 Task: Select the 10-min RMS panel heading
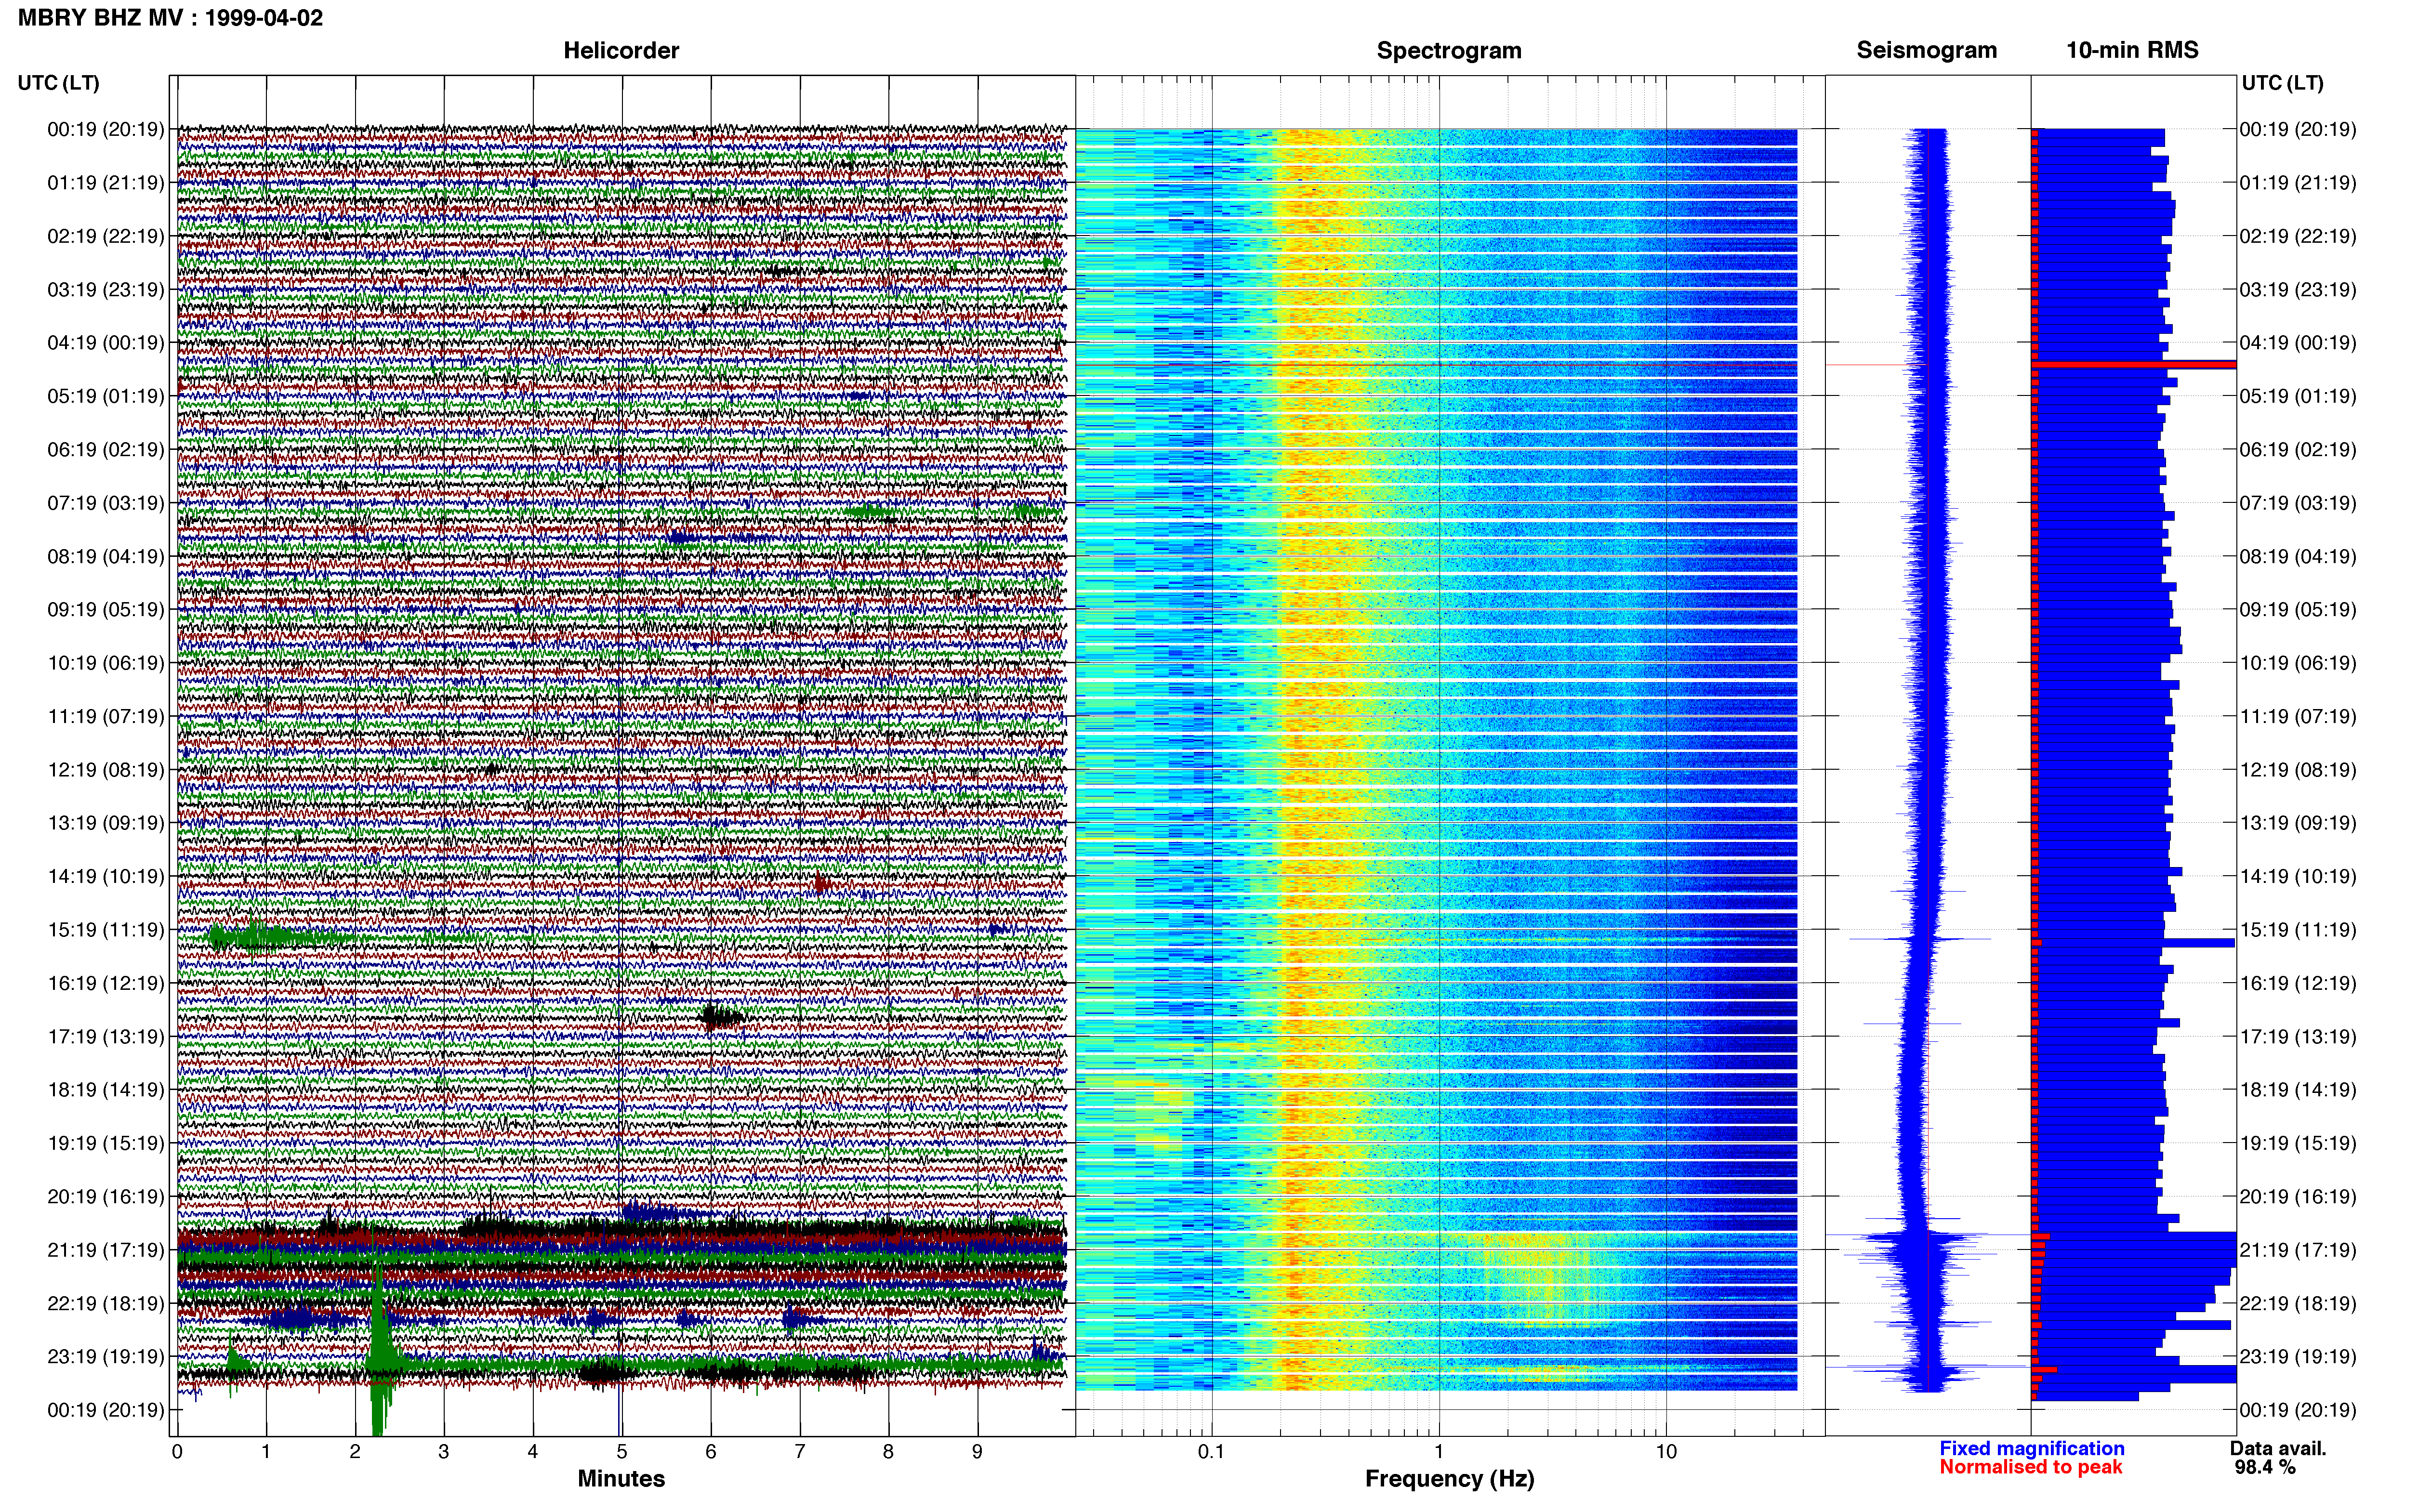click(2132, 51)
